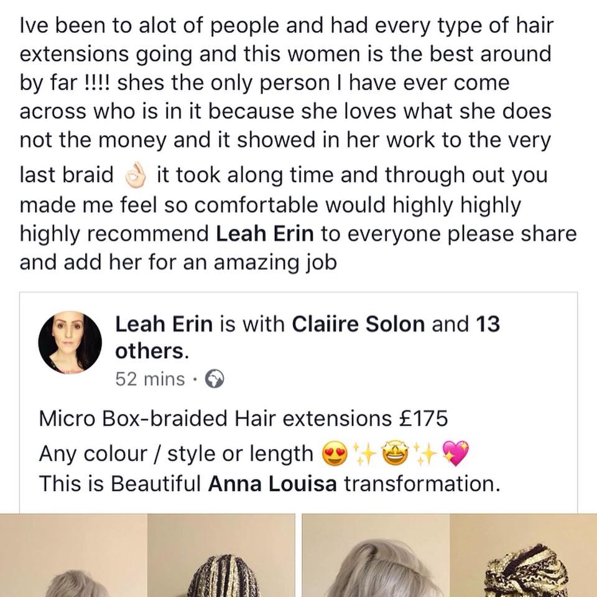Image resolution: width=597 pixels, height=597 pixels.
Task: Open Anna Louisa's tagged profile
Action: coord(272,484)
